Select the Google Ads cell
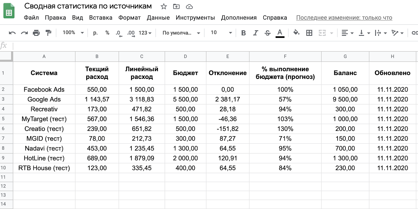418x209 pixels. coord(44,99)
